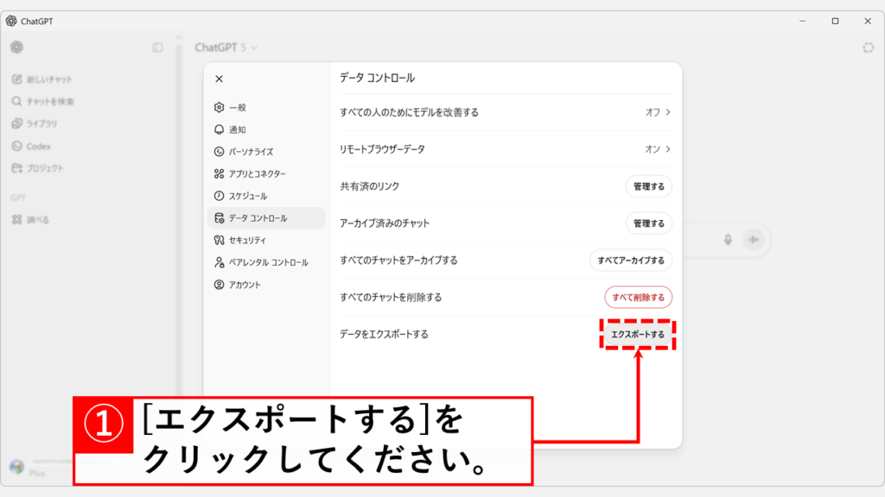The height and width of the screenshot is (497, 885).
Task: Switch to the セキュリティ security tab
Action: [247, 240]
